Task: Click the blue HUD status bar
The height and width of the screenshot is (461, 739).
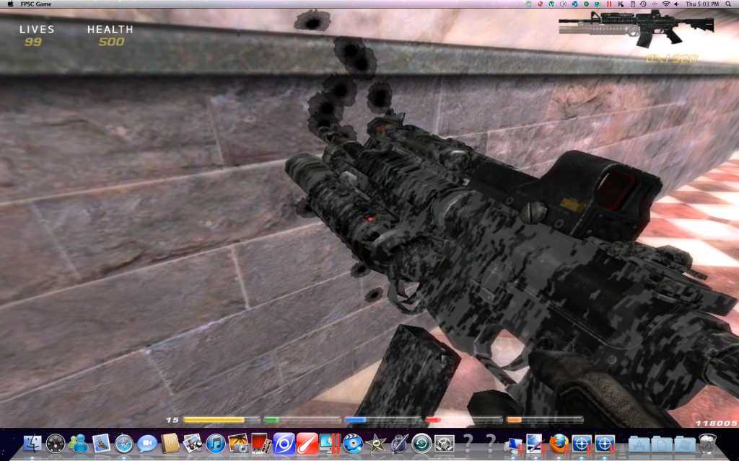Action: (x=383, y=420)
